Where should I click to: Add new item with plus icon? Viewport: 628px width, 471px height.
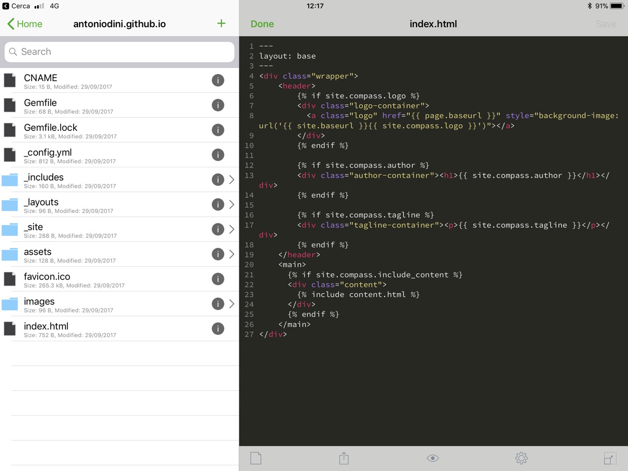(x=221, y=24)
